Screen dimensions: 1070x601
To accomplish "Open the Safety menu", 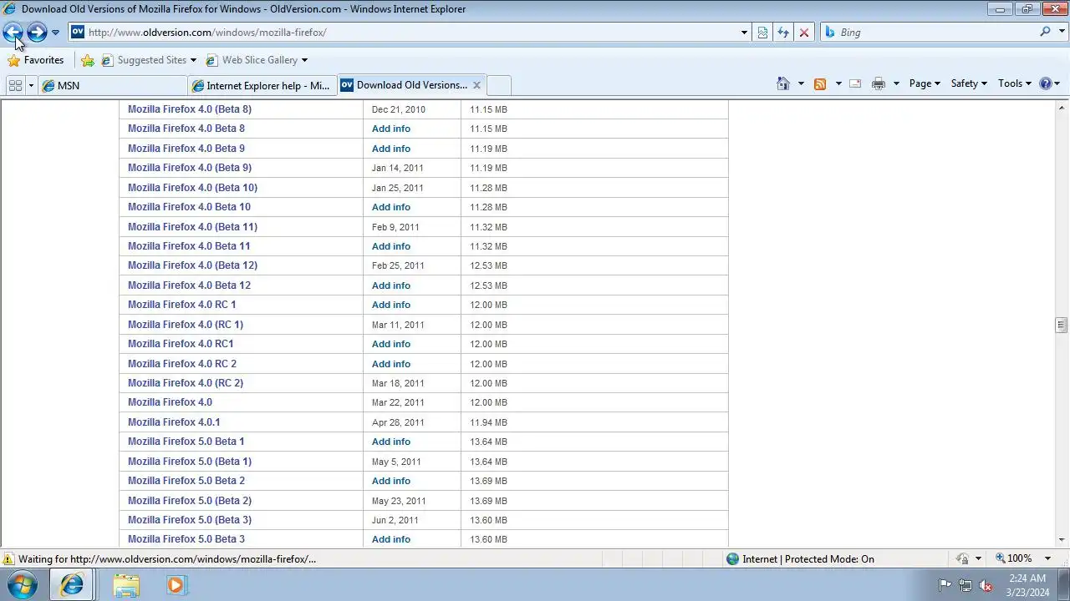I will click(x=969, y=83).
